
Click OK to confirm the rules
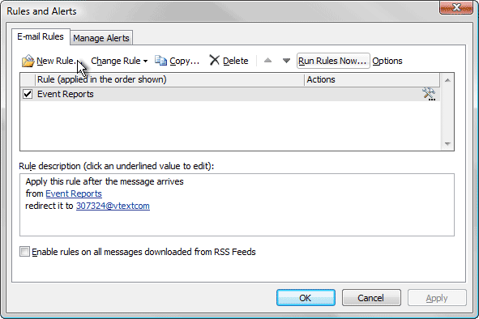[306, 298]
